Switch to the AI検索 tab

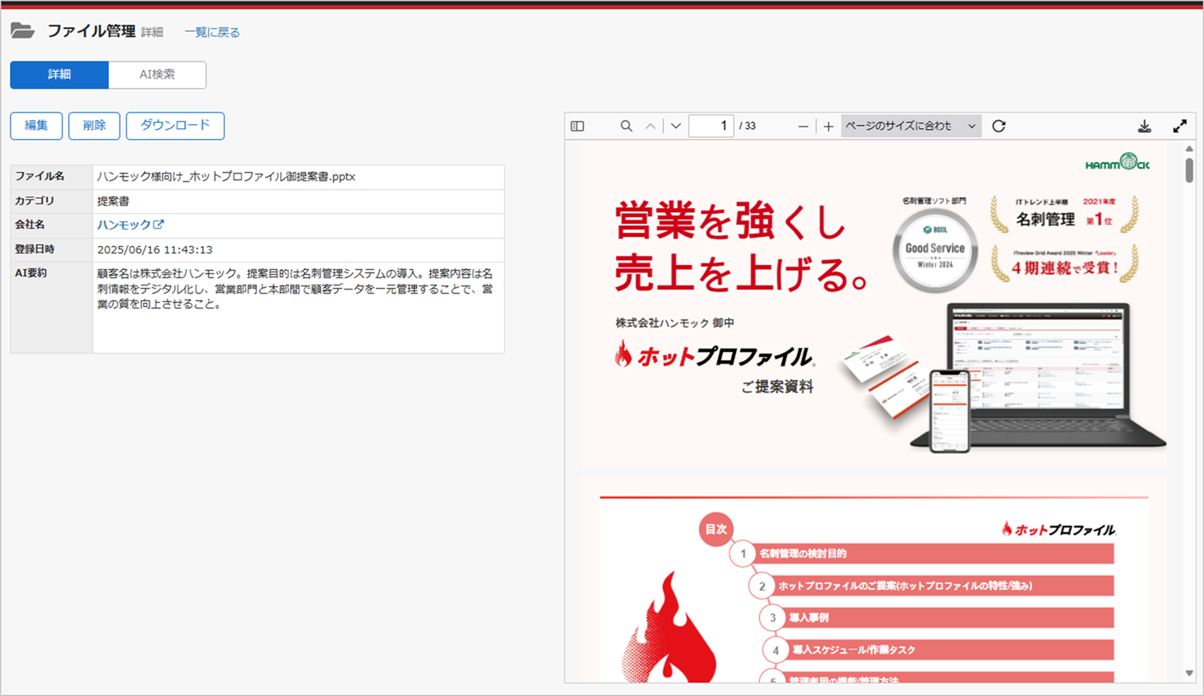click(157, 74)
